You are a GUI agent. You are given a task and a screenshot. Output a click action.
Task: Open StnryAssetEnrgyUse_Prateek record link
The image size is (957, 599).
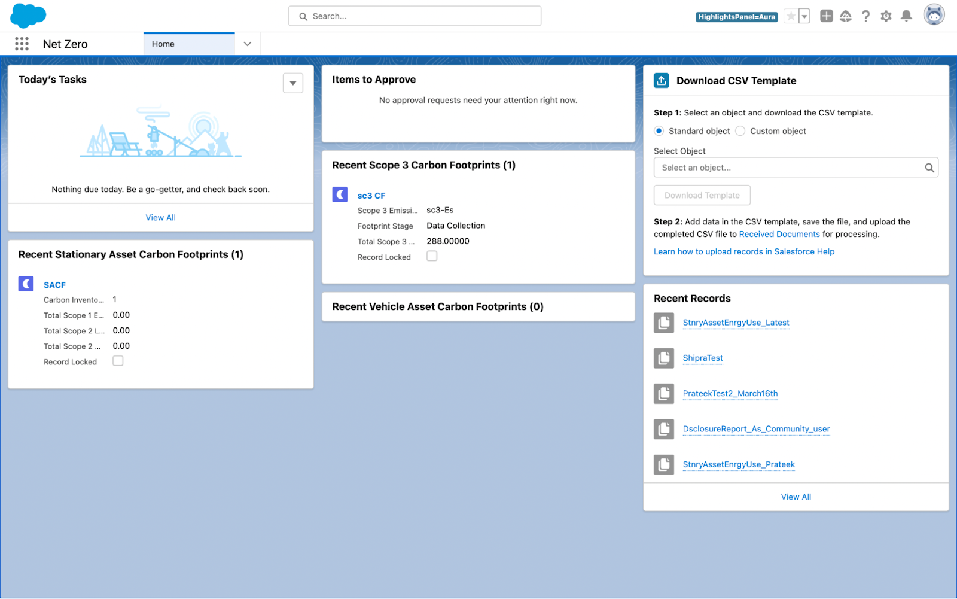tap(739, 464)
